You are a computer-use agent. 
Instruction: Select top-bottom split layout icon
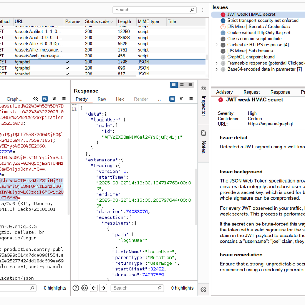click(182, 85)
